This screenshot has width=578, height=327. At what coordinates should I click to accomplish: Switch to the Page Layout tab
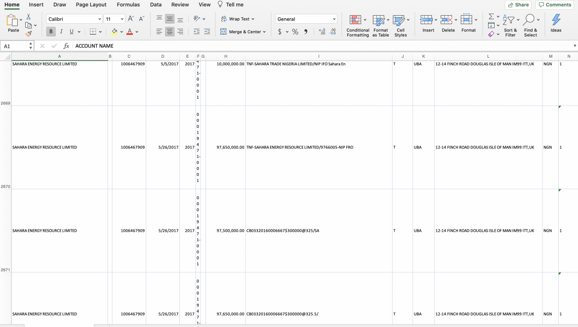coord(91,5)
